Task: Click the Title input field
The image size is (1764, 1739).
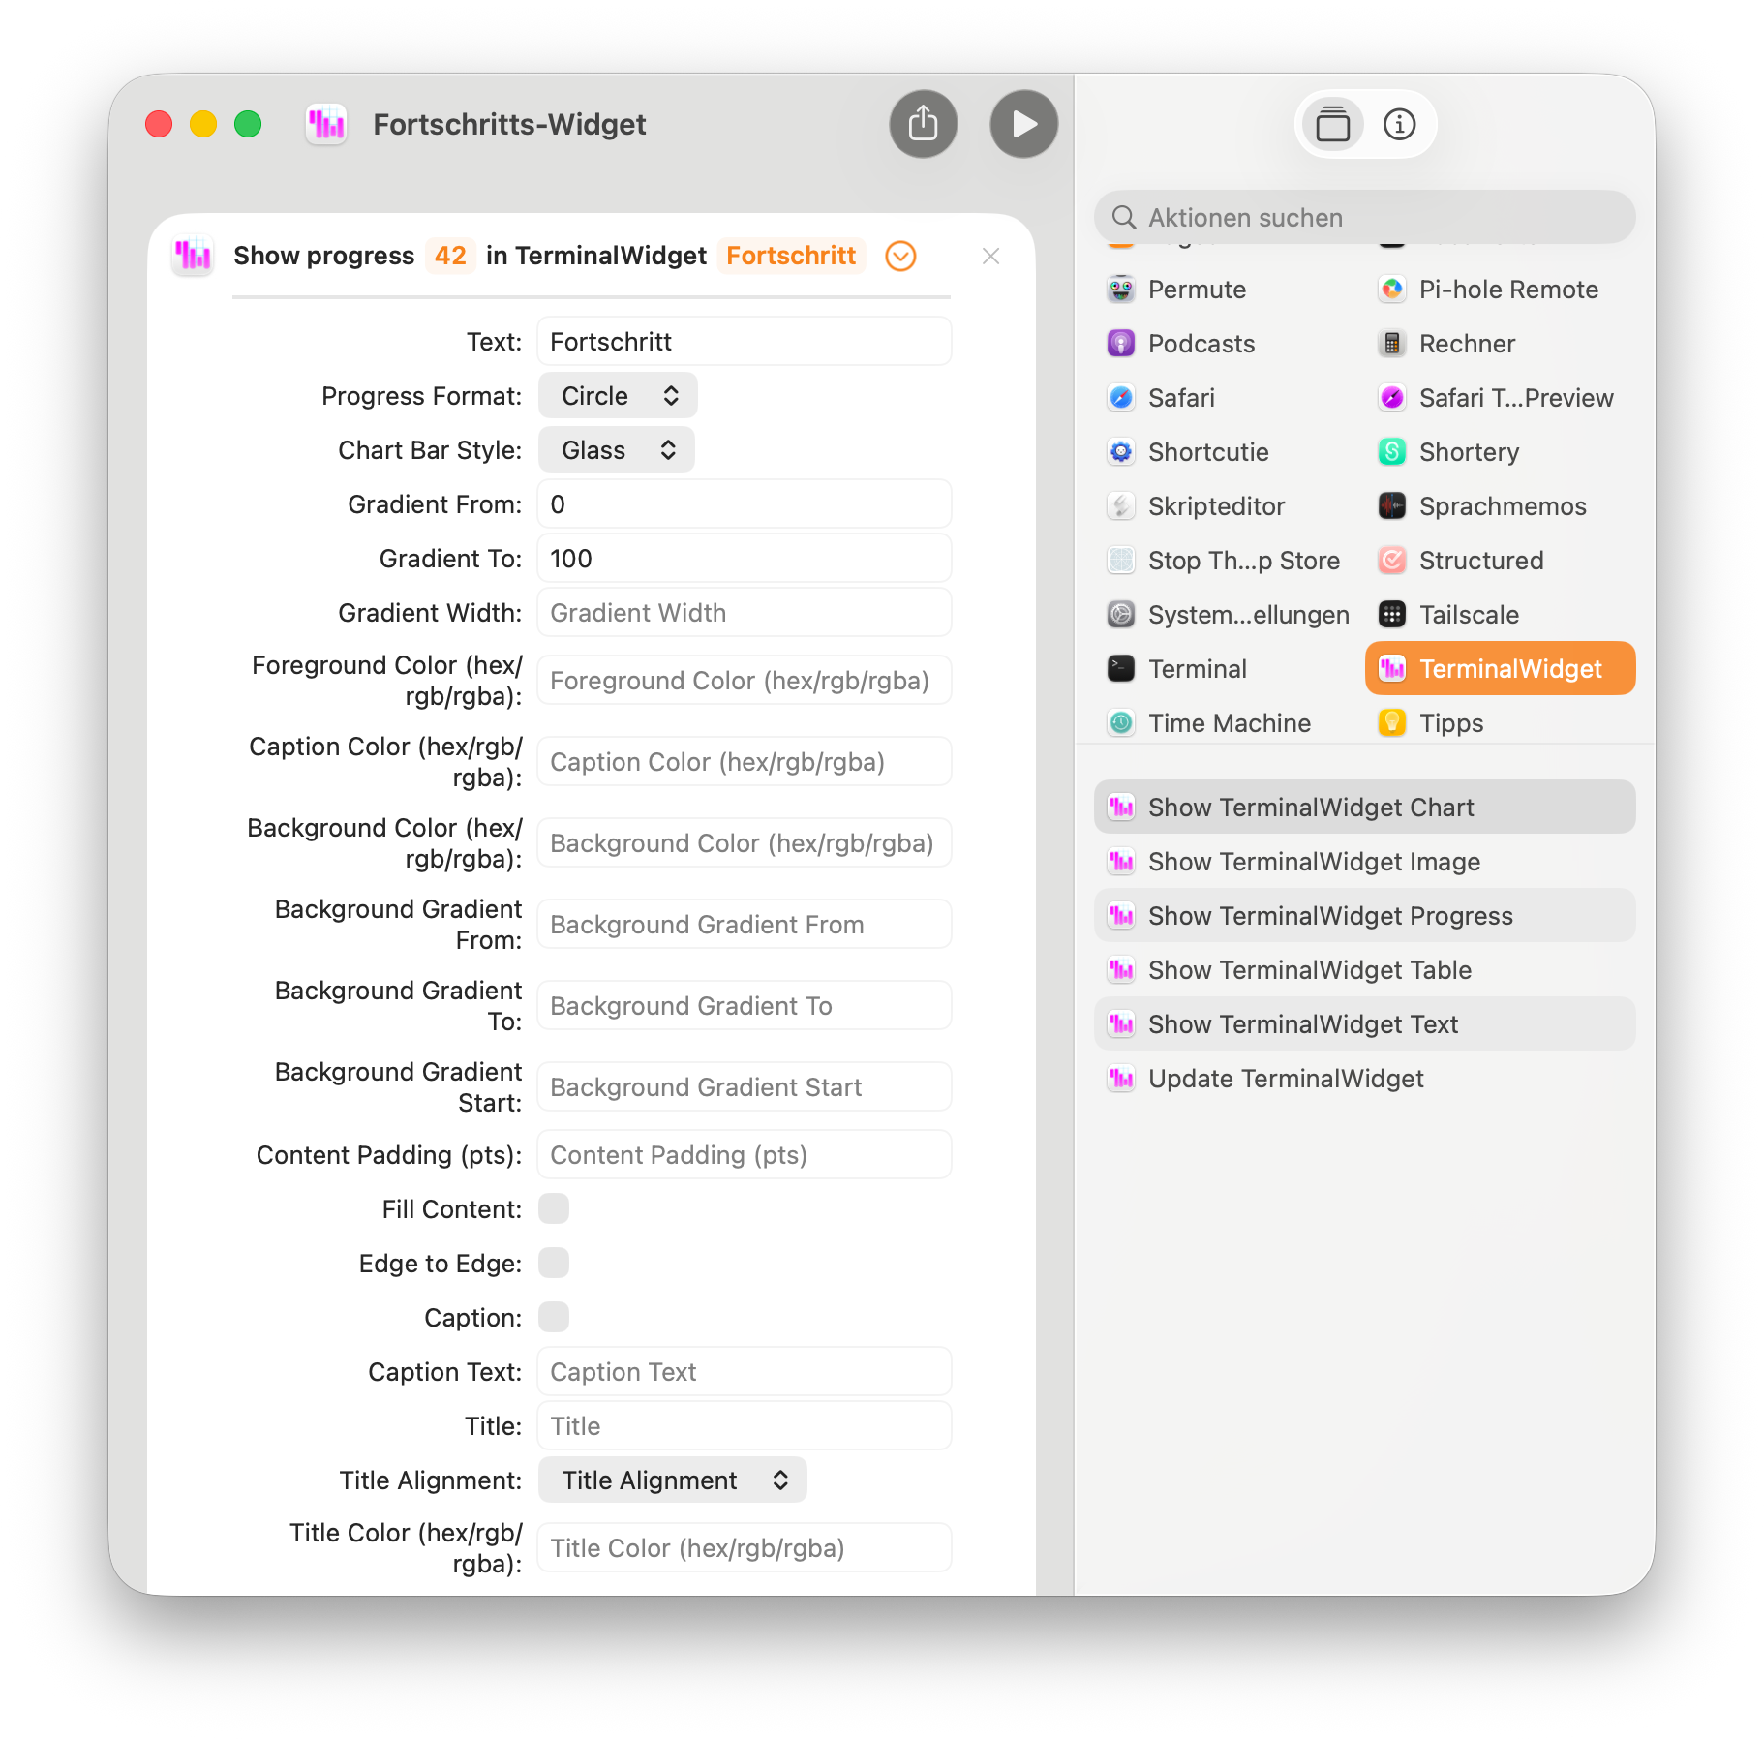Action: pos(745,1426)
